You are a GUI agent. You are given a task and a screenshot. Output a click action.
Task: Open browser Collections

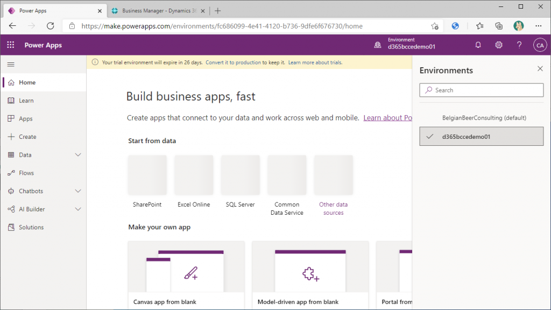coord(499,26)
